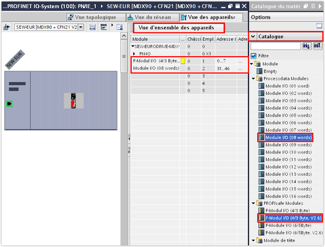The width and height of the screenshot is (325, 247).
Task: Click the Catalogue search input field
Action: tap(276, 46)
